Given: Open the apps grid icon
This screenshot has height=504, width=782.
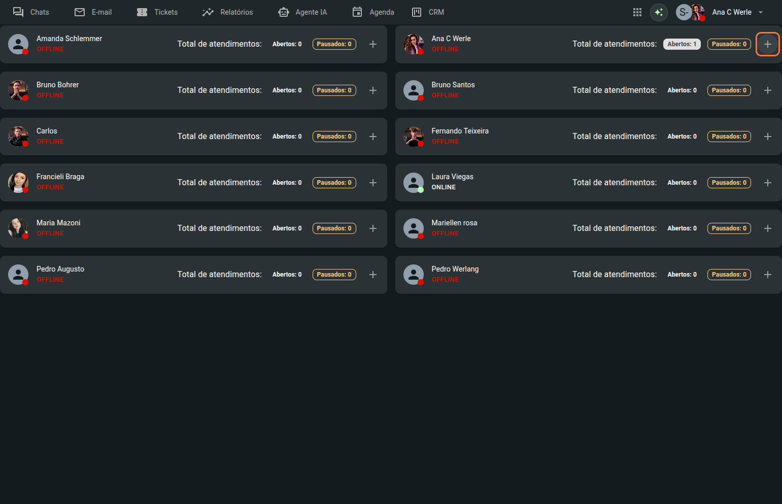Looking at the screenshot, I should click(x=637, y=12).
